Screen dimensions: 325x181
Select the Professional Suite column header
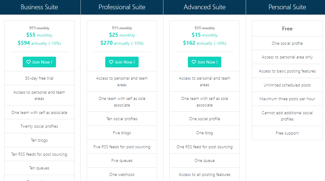[x=122, y=7]
